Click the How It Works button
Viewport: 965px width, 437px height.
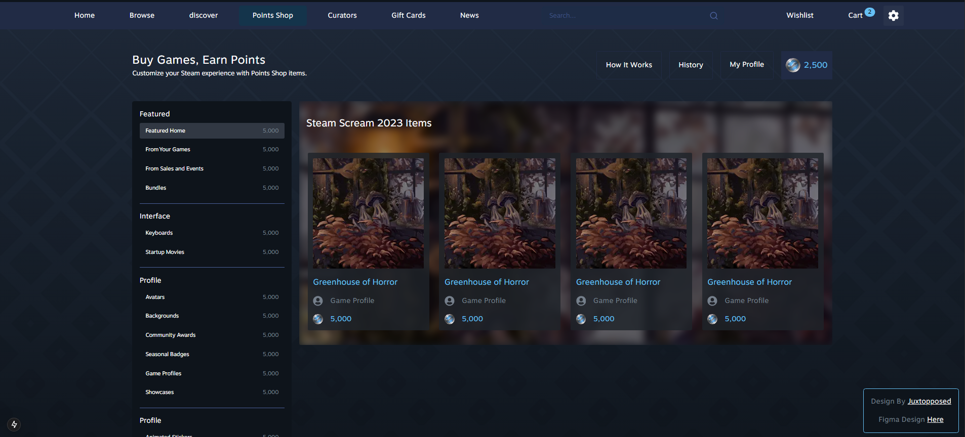[x=629, y=65]
